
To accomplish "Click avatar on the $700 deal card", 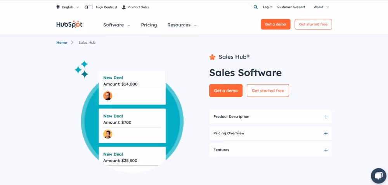I will click(107, 134).
